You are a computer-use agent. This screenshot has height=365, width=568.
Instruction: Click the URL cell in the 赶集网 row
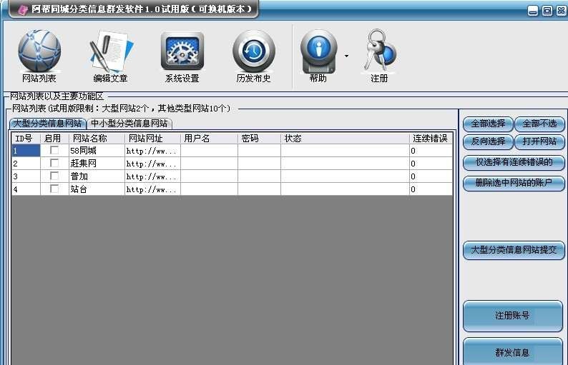152,164
